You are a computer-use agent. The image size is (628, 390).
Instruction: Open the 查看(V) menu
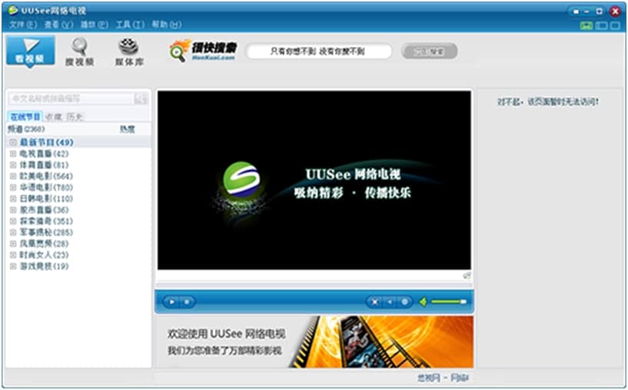click(58, 25)
